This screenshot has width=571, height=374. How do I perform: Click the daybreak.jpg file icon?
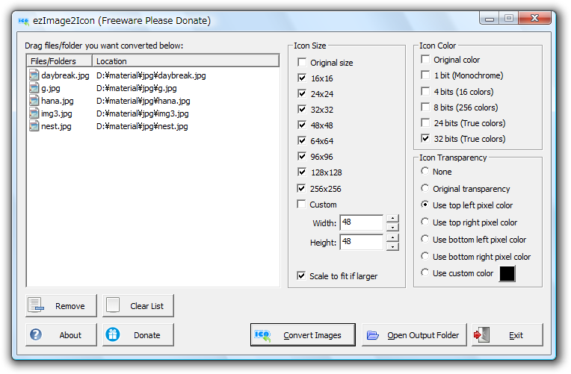pos(34,75)
